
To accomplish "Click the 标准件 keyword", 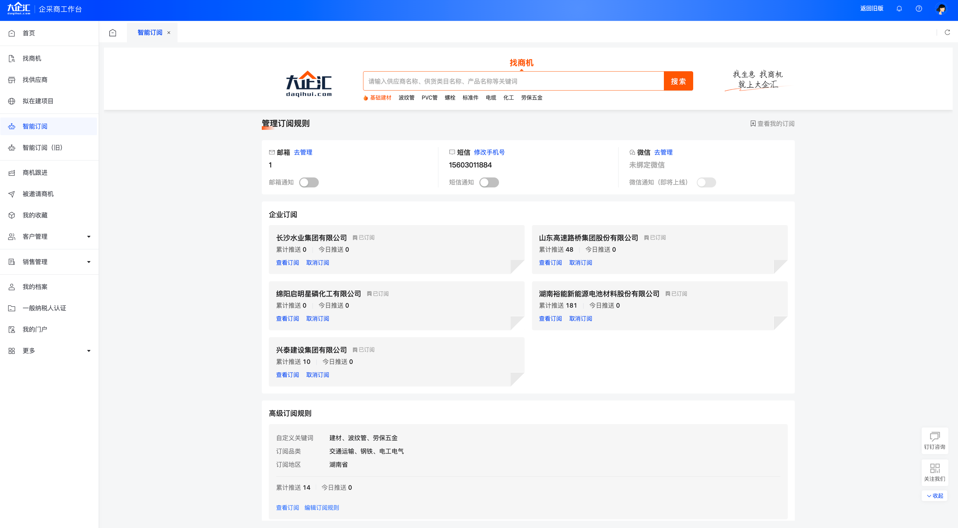I will (470, 98).
